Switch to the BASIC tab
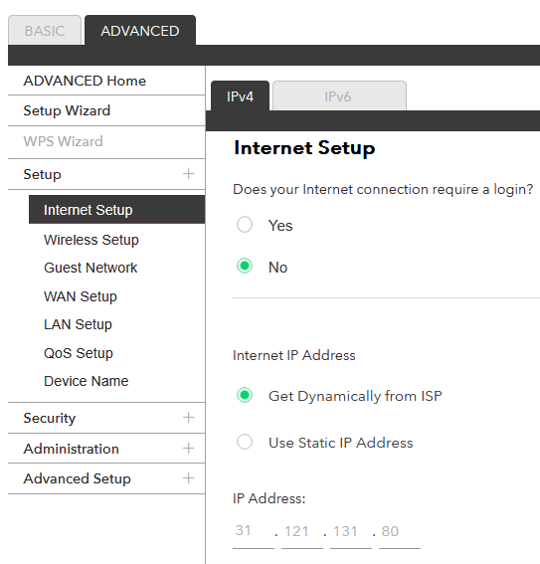The height and width of the screenshot is (564, 540). coord(45,30)
